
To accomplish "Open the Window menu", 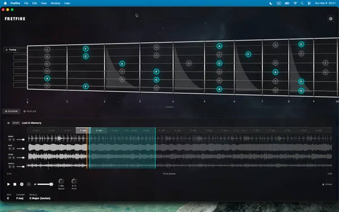I will tap(55, 3).
